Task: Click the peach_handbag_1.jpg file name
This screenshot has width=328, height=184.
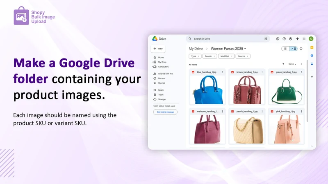Action: (247, 112)
